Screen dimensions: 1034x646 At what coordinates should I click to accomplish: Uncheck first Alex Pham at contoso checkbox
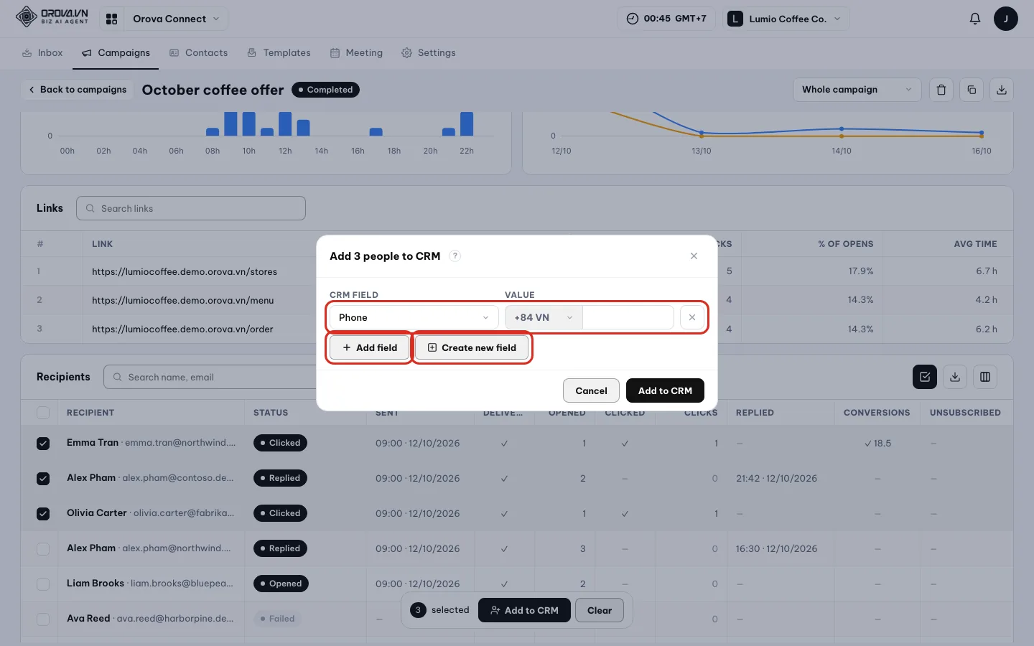click(43, 479)
